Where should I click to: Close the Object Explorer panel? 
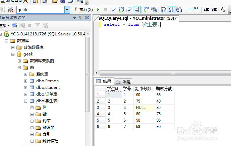(x=87, y=18)
